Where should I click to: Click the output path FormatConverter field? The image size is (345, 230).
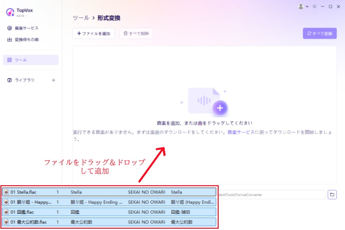(x=272, y=195)
